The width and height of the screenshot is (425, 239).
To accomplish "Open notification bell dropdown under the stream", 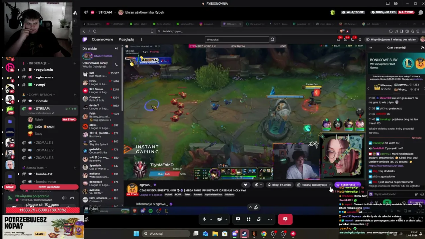I will [x=258, y=185].
